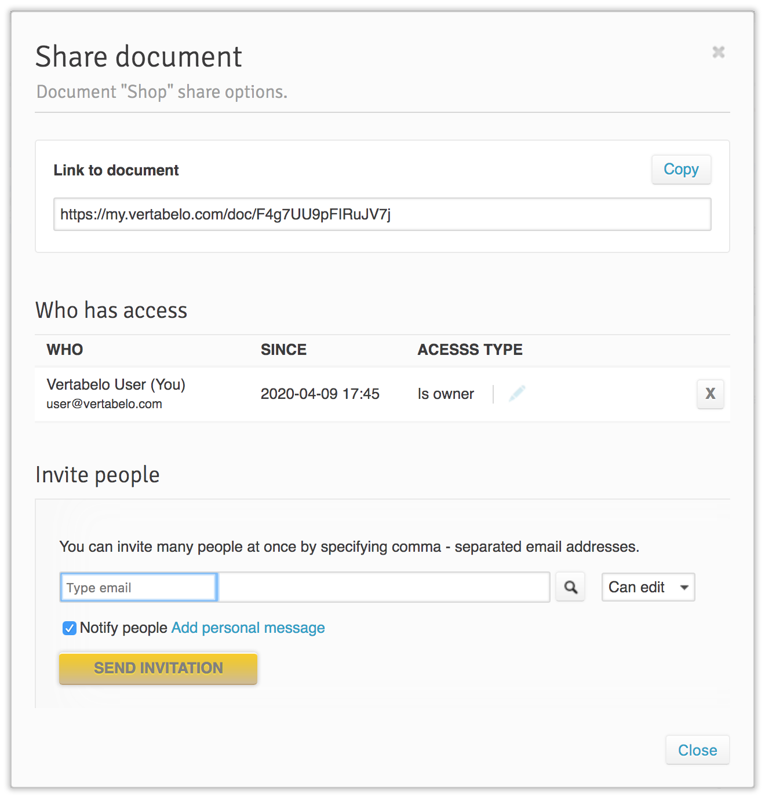
Task: Click the WHO column header
Action: pyautogui.click(x=65, y=350)
